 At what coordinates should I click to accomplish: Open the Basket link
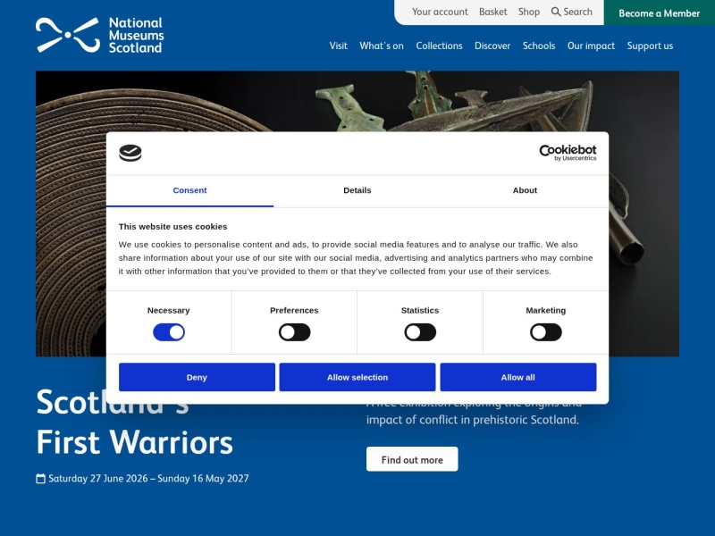click(x=493, y=12)
